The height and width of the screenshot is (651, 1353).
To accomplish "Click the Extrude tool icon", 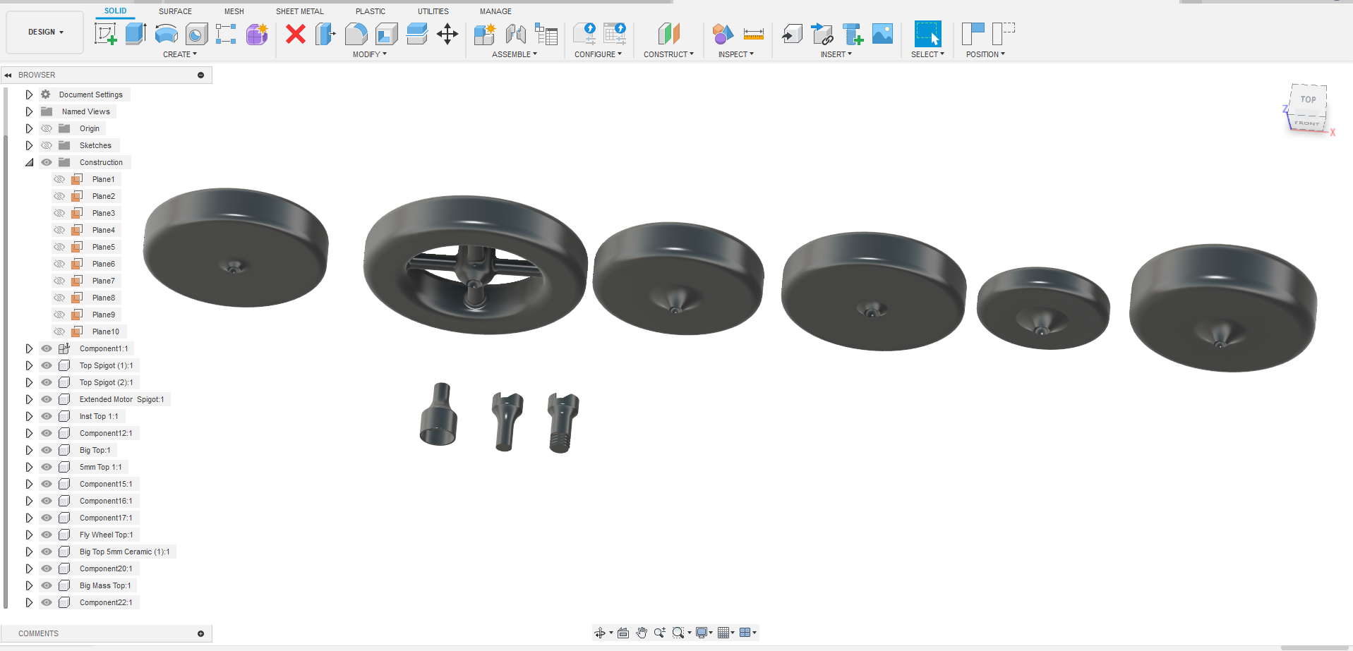I will [136, 33].
